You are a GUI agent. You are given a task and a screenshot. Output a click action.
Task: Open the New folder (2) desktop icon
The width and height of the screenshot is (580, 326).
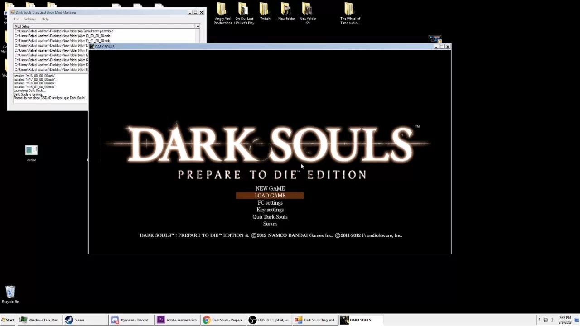tap(308, 14)
